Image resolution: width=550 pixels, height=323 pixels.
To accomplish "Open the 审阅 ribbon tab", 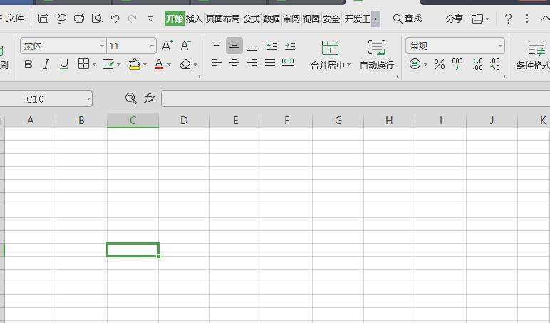I will 291,19.
